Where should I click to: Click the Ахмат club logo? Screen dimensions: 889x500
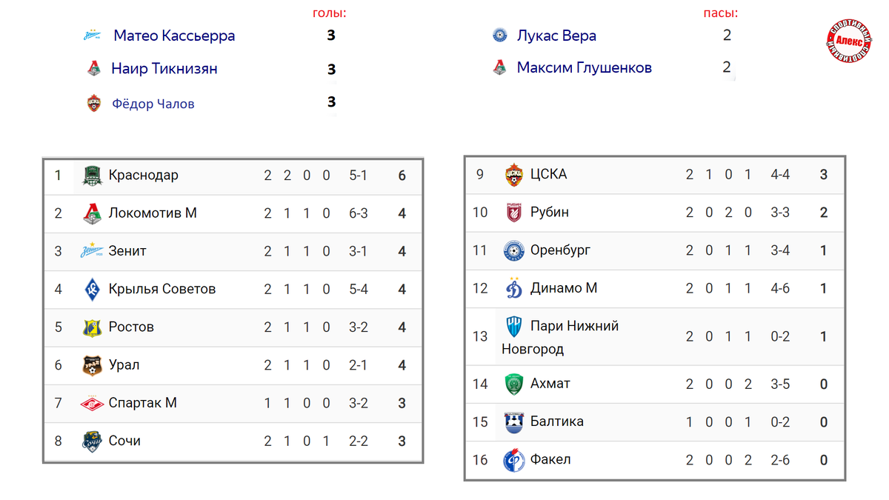pyautogui.click(x=514, y=384)
